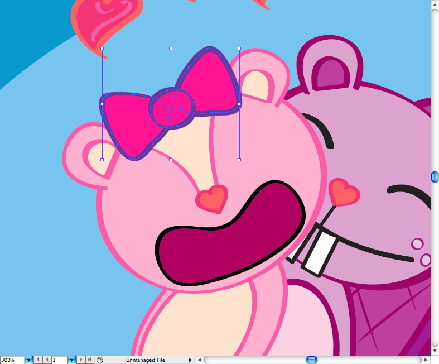Image resolution: width=439 pixels, height=364 pixels.
Task: Select the dark magenta open mouth shape
Action: pos(229,234)
